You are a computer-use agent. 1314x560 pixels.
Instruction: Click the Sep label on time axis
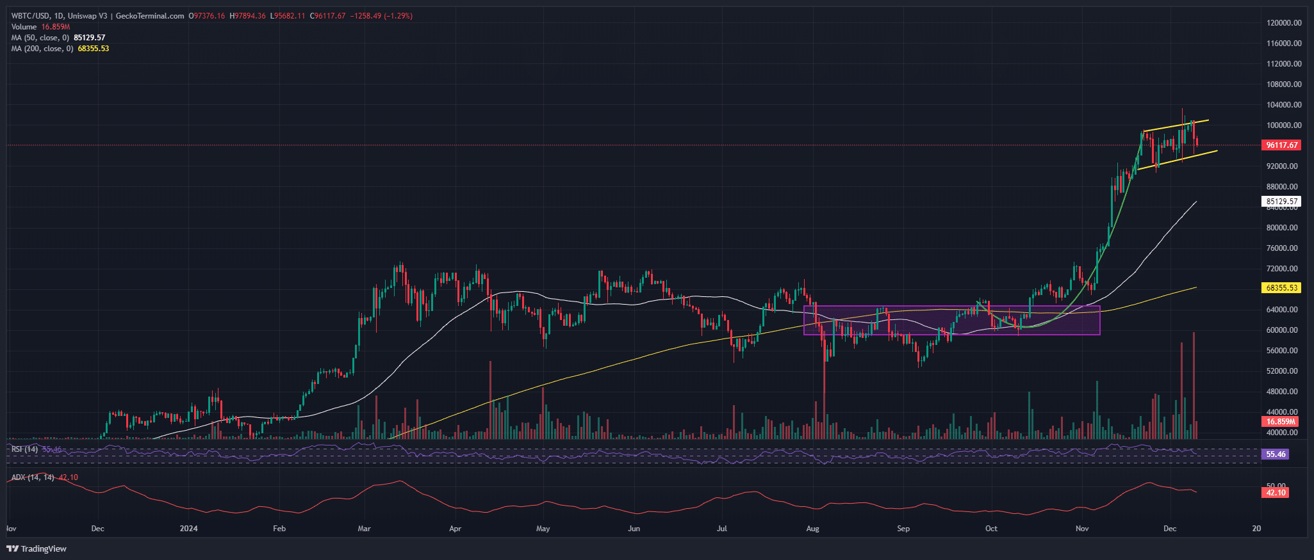(x=903, y=529)
